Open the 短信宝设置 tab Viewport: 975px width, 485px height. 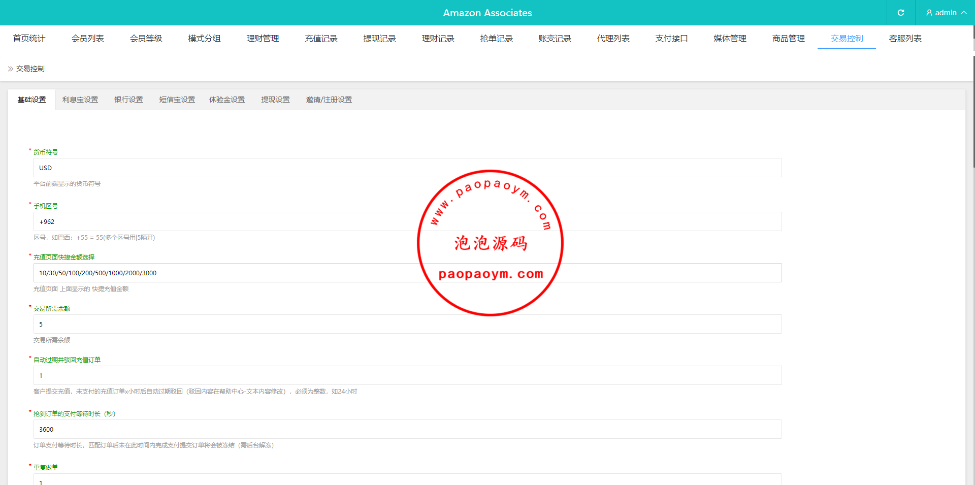177,100
